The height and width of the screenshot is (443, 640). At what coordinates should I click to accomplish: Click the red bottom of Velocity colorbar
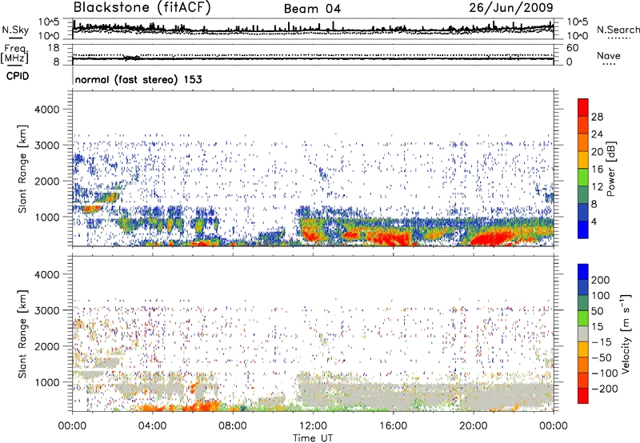(583, 396)
